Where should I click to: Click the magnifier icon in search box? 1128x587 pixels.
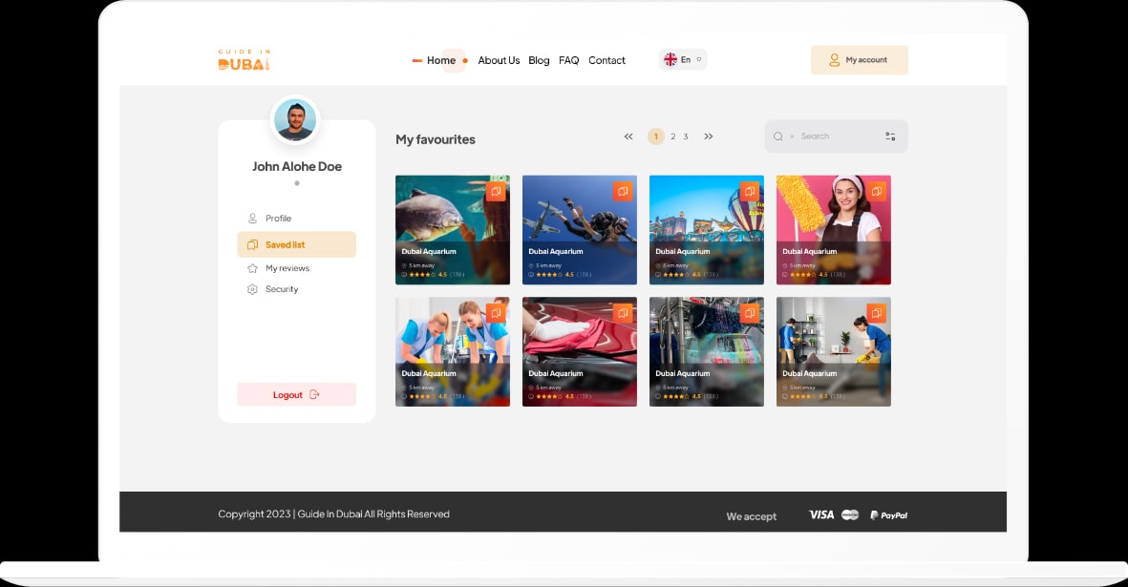(777, 136)
